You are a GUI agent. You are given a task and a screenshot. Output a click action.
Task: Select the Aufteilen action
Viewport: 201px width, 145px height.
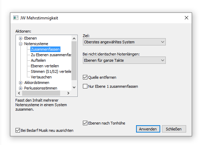pos(38,60)
